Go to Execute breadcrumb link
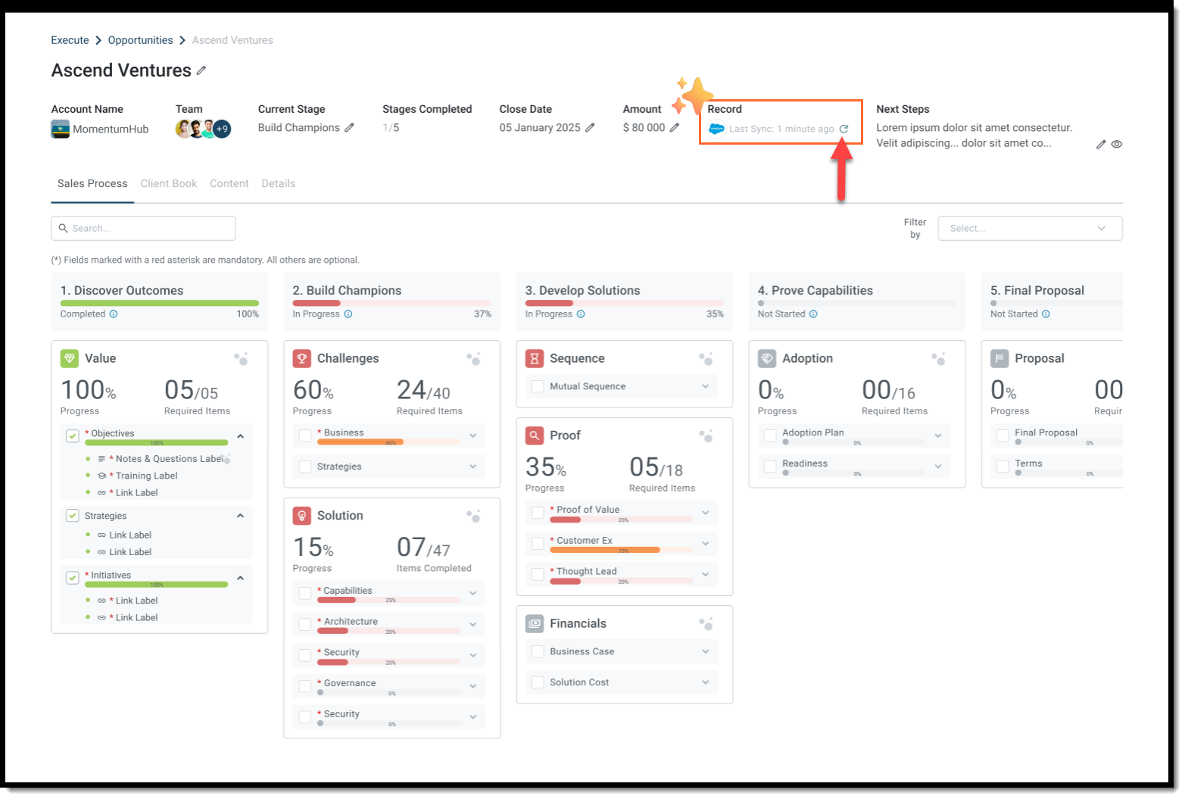Screen dimensions: 1185x799 coord(70,40)
